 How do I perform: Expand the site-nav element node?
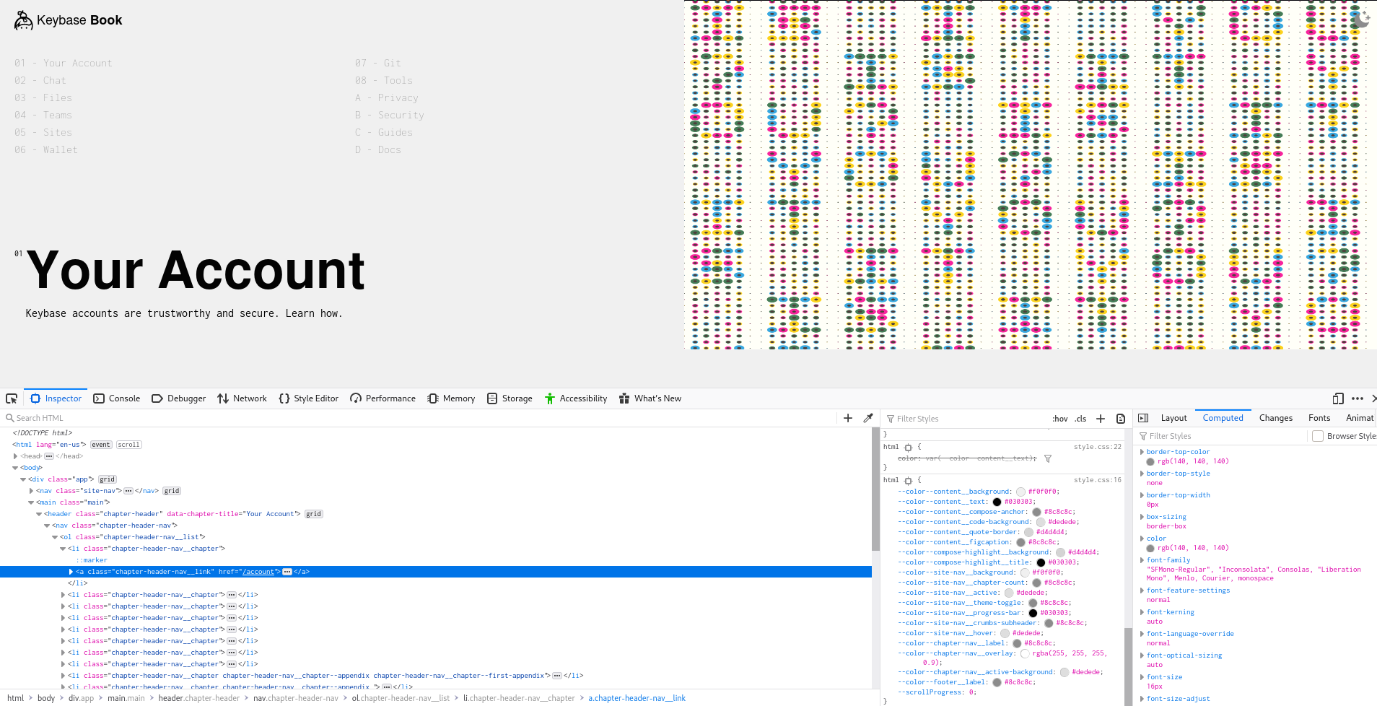pos(31,491)
